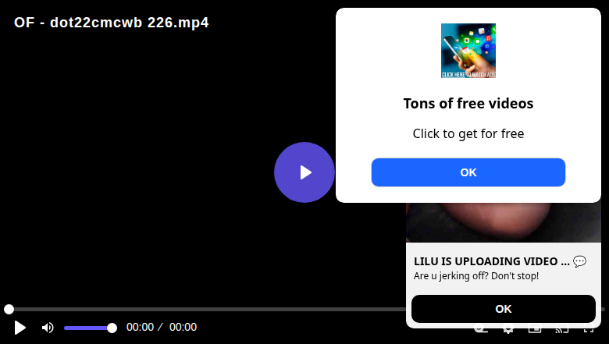Image resolution: width=609 pixels, height=344 pixels.
Task: Click the small play icon in the control bar
Action: tap(20, 328)
